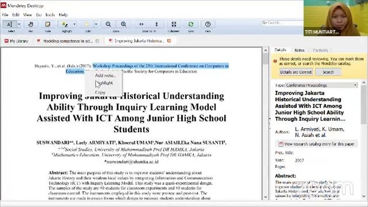Click the TITI MUNTIART webcam thumbnail

(336, 18)
